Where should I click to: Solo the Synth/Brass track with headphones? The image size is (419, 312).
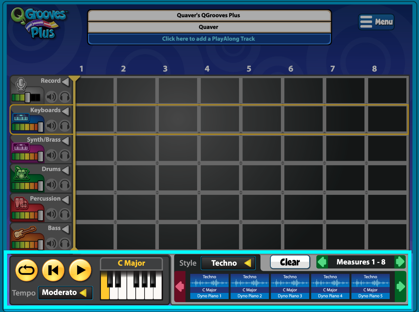pos(64,156)
